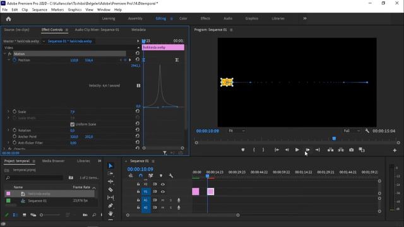
Task: Step forward one frame
Action: pos(307,150)
